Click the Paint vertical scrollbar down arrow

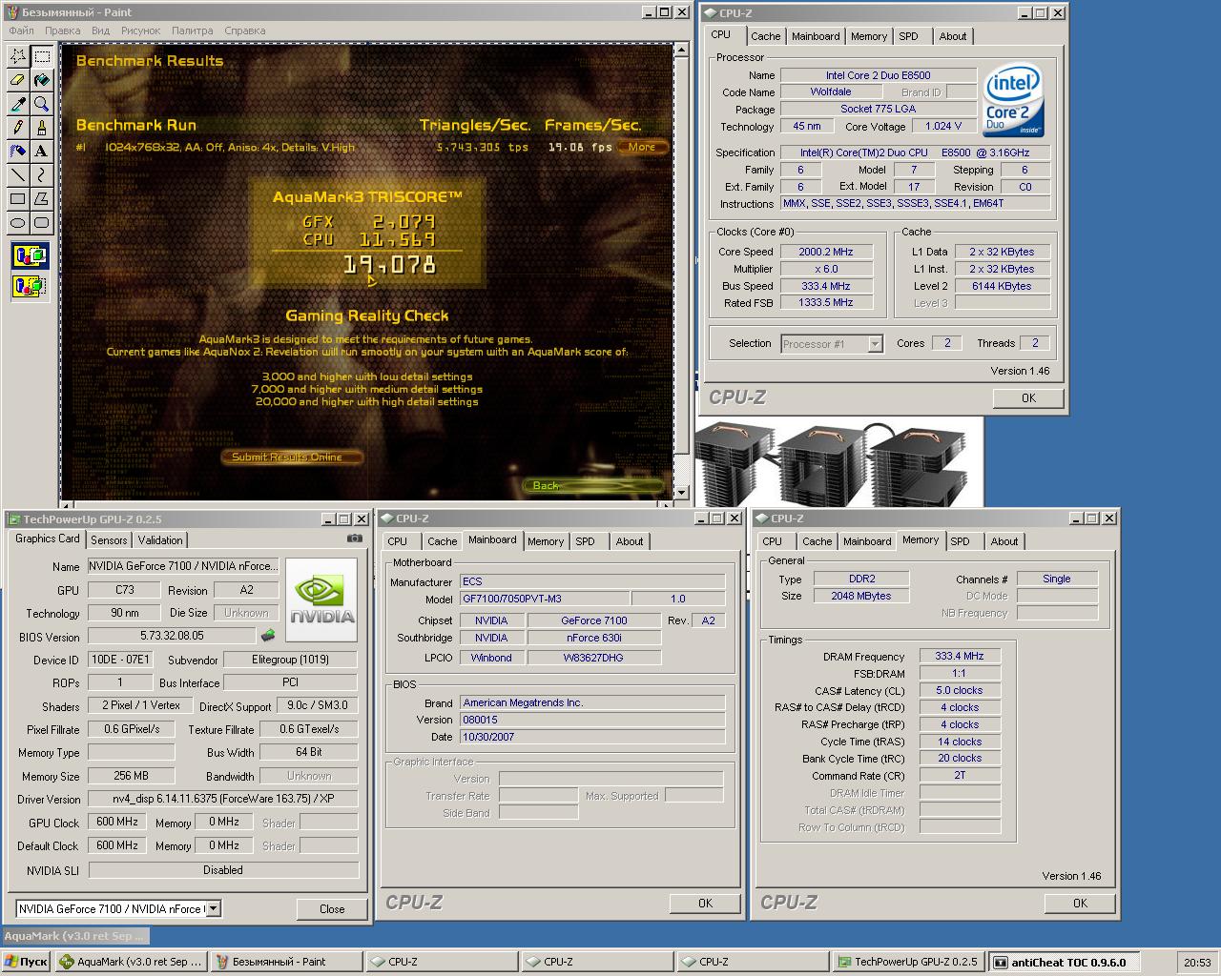click(x=681, y=492)
